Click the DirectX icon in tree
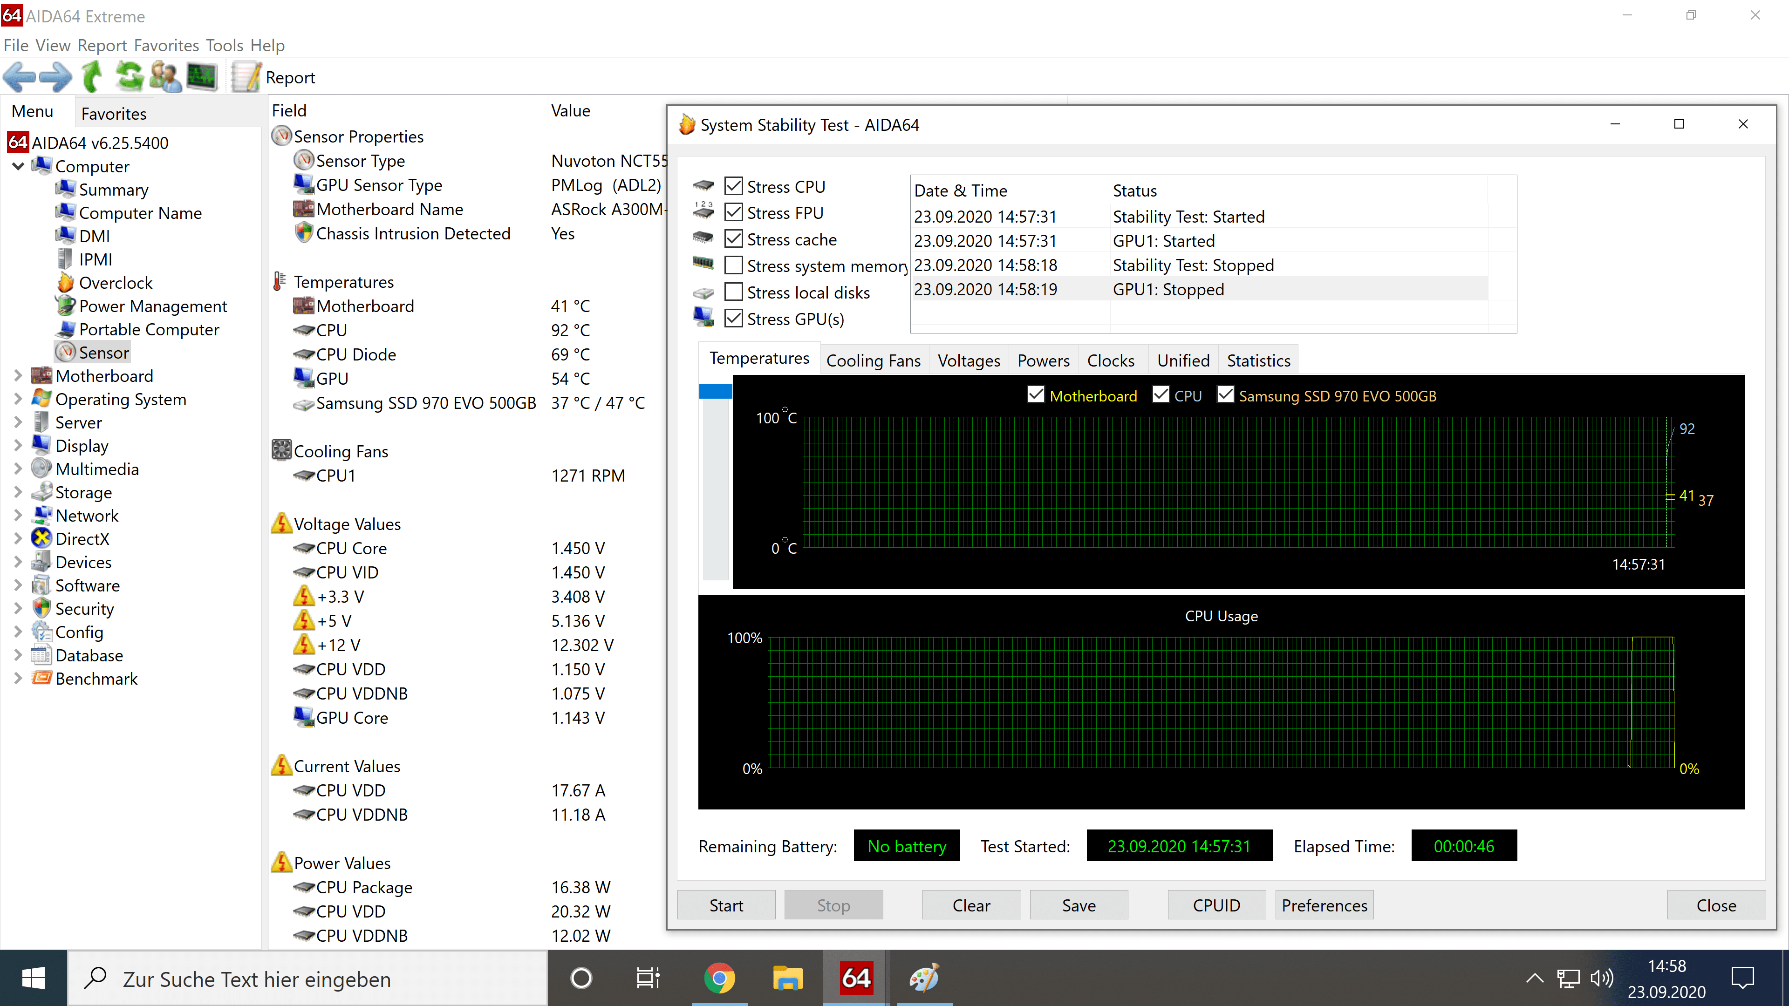Viewport: 1789px width, 1006px height. coord(41,538)
